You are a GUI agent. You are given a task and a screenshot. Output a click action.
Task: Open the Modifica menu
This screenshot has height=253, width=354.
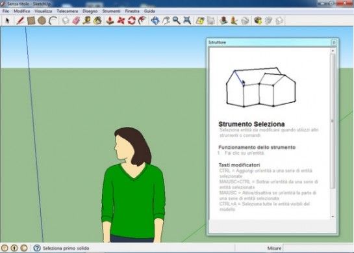click(x=21, y=11)
